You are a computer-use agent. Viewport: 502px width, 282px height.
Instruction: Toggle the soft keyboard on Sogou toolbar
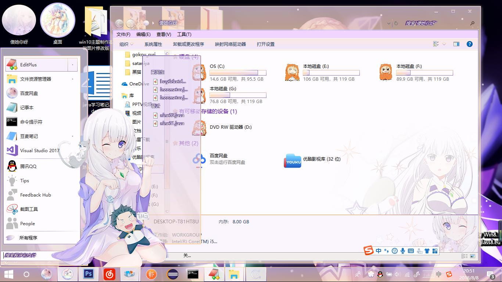410,251
